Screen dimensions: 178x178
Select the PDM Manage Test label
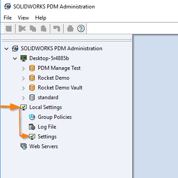pos(59,68)
